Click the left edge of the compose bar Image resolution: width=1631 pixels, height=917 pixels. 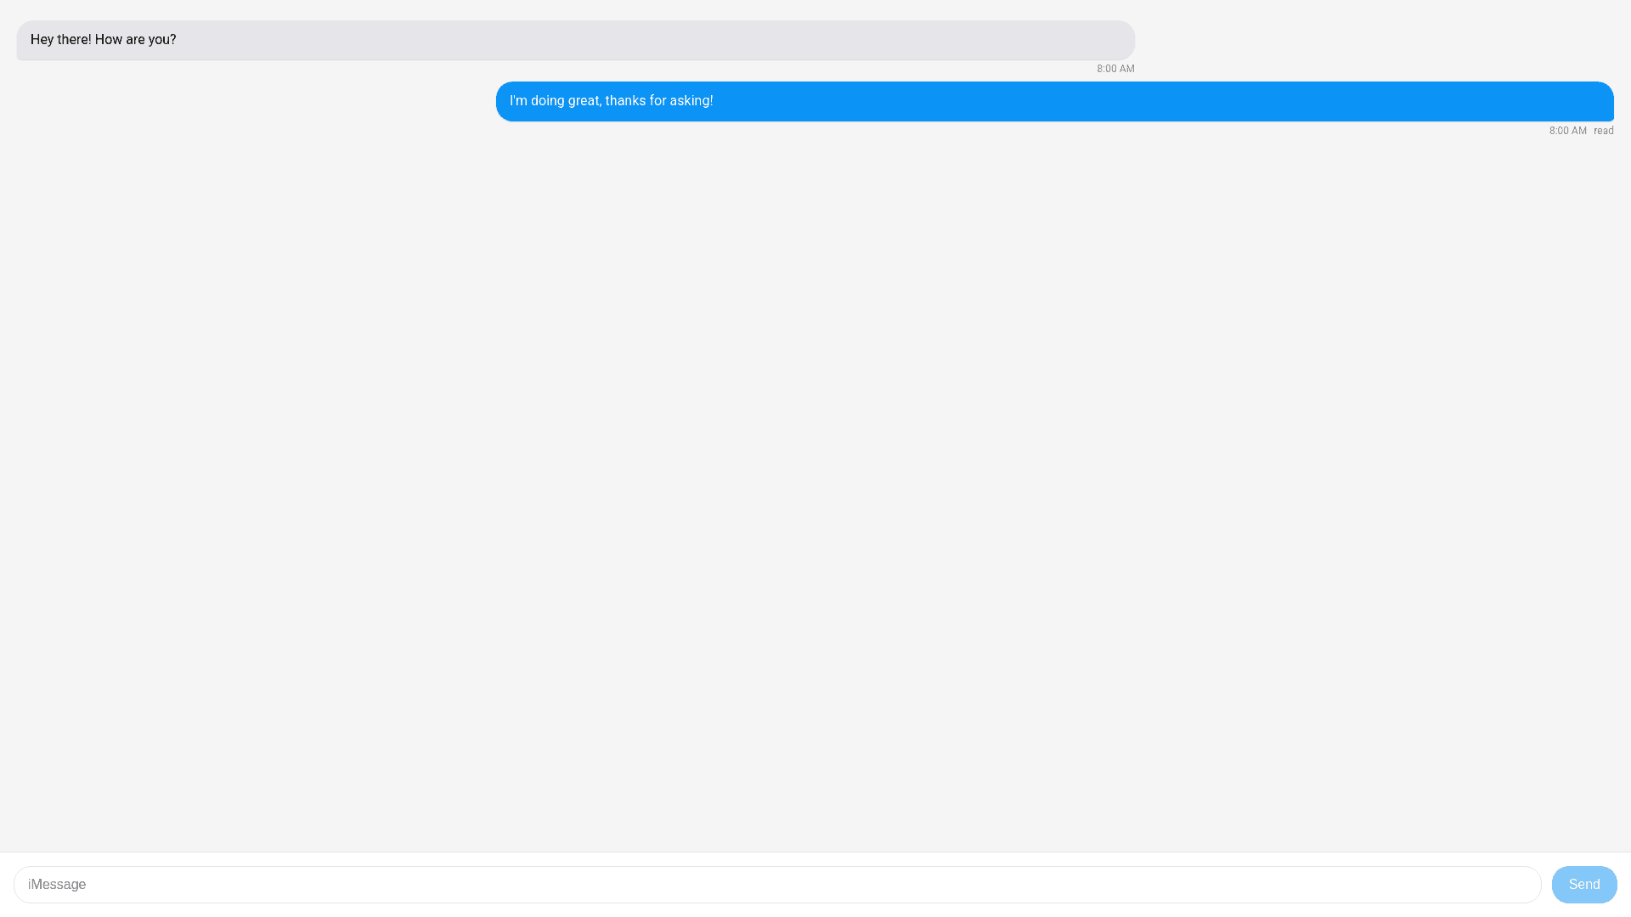pyautogui.click(x=21, y=884)
